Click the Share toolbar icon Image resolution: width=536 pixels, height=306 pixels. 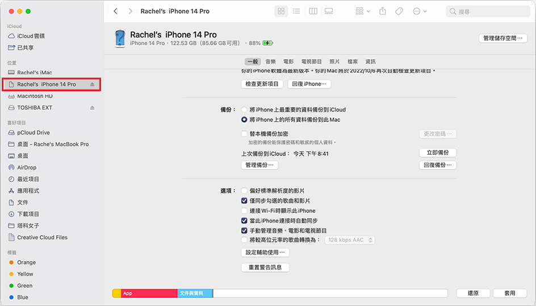(383, 11)
